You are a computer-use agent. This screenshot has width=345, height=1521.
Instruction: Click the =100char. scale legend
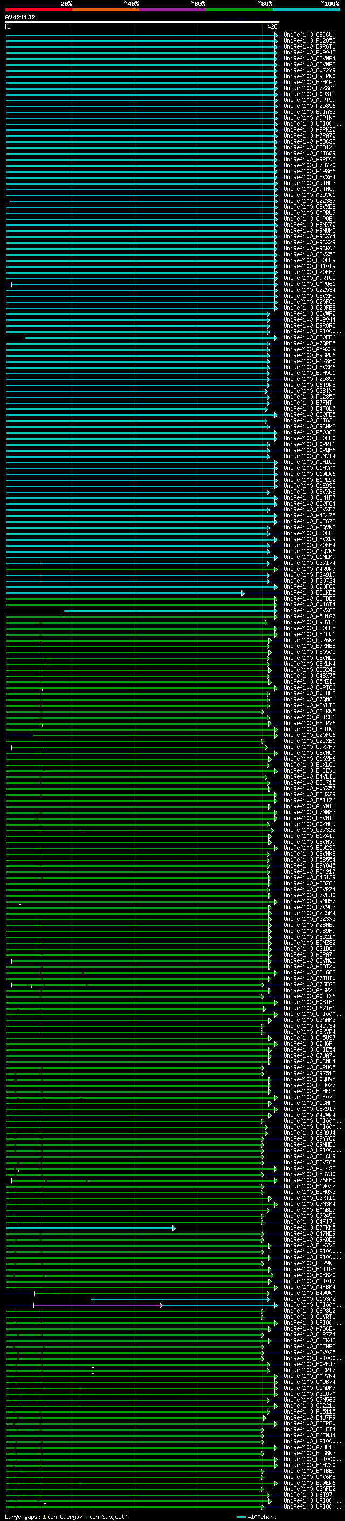256,1517
